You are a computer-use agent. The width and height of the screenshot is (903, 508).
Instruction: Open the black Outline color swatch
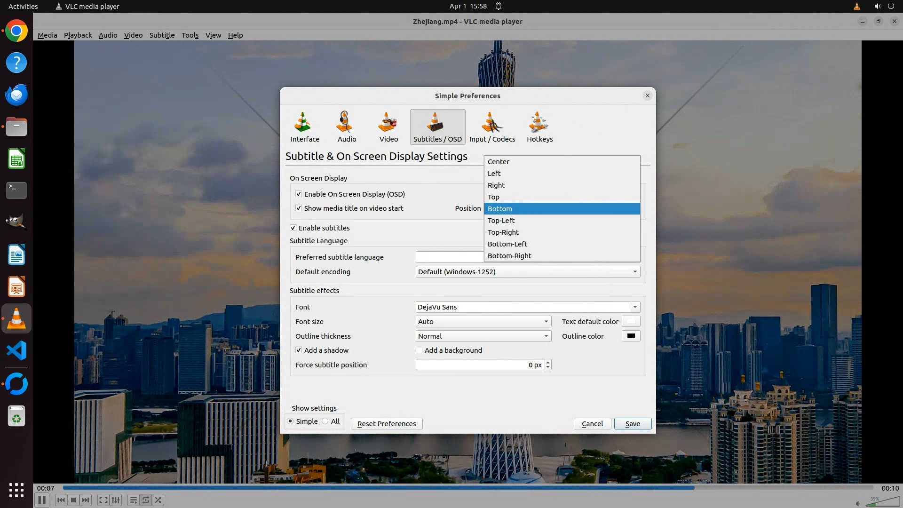point(631,336)
